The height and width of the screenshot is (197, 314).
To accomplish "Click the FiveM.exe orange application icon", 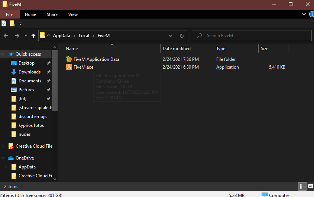I will pyautogui.click(x=69, y=67).
